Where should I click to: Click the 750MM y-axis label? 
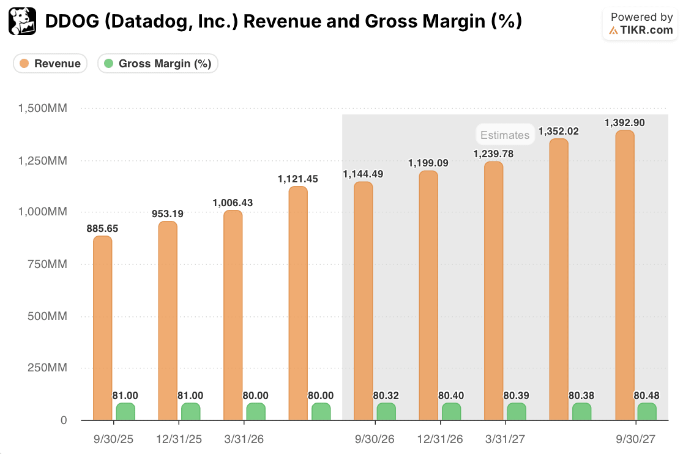pyautogui.click(x=48, y=264)
